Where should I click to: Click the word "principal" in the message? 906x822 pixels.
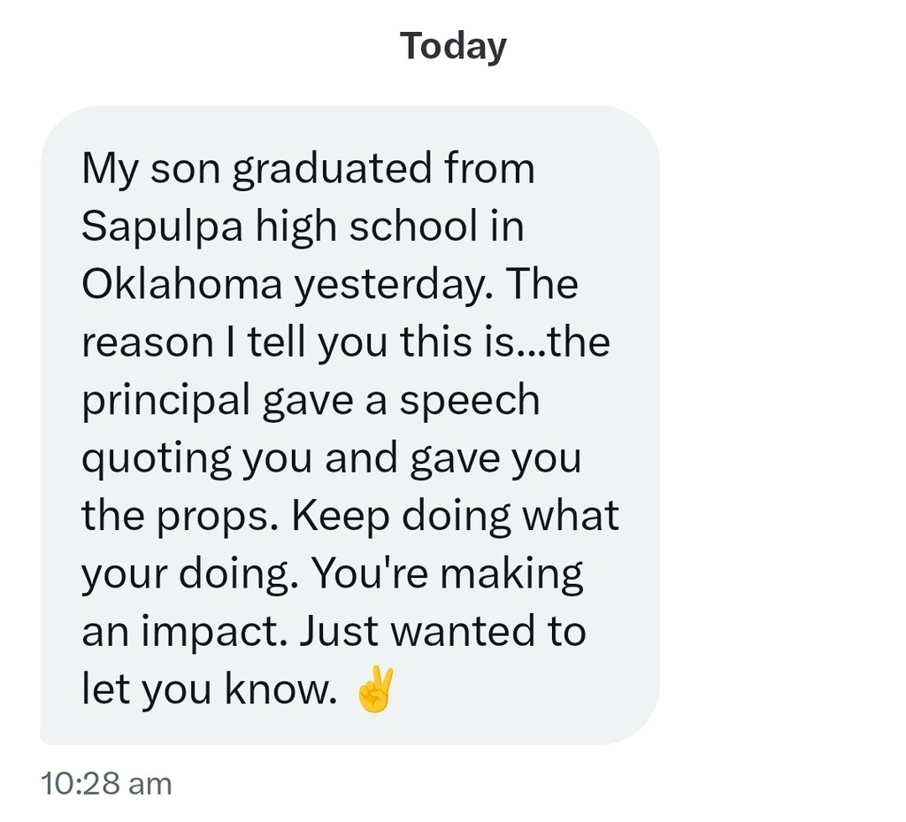point(165,401)
